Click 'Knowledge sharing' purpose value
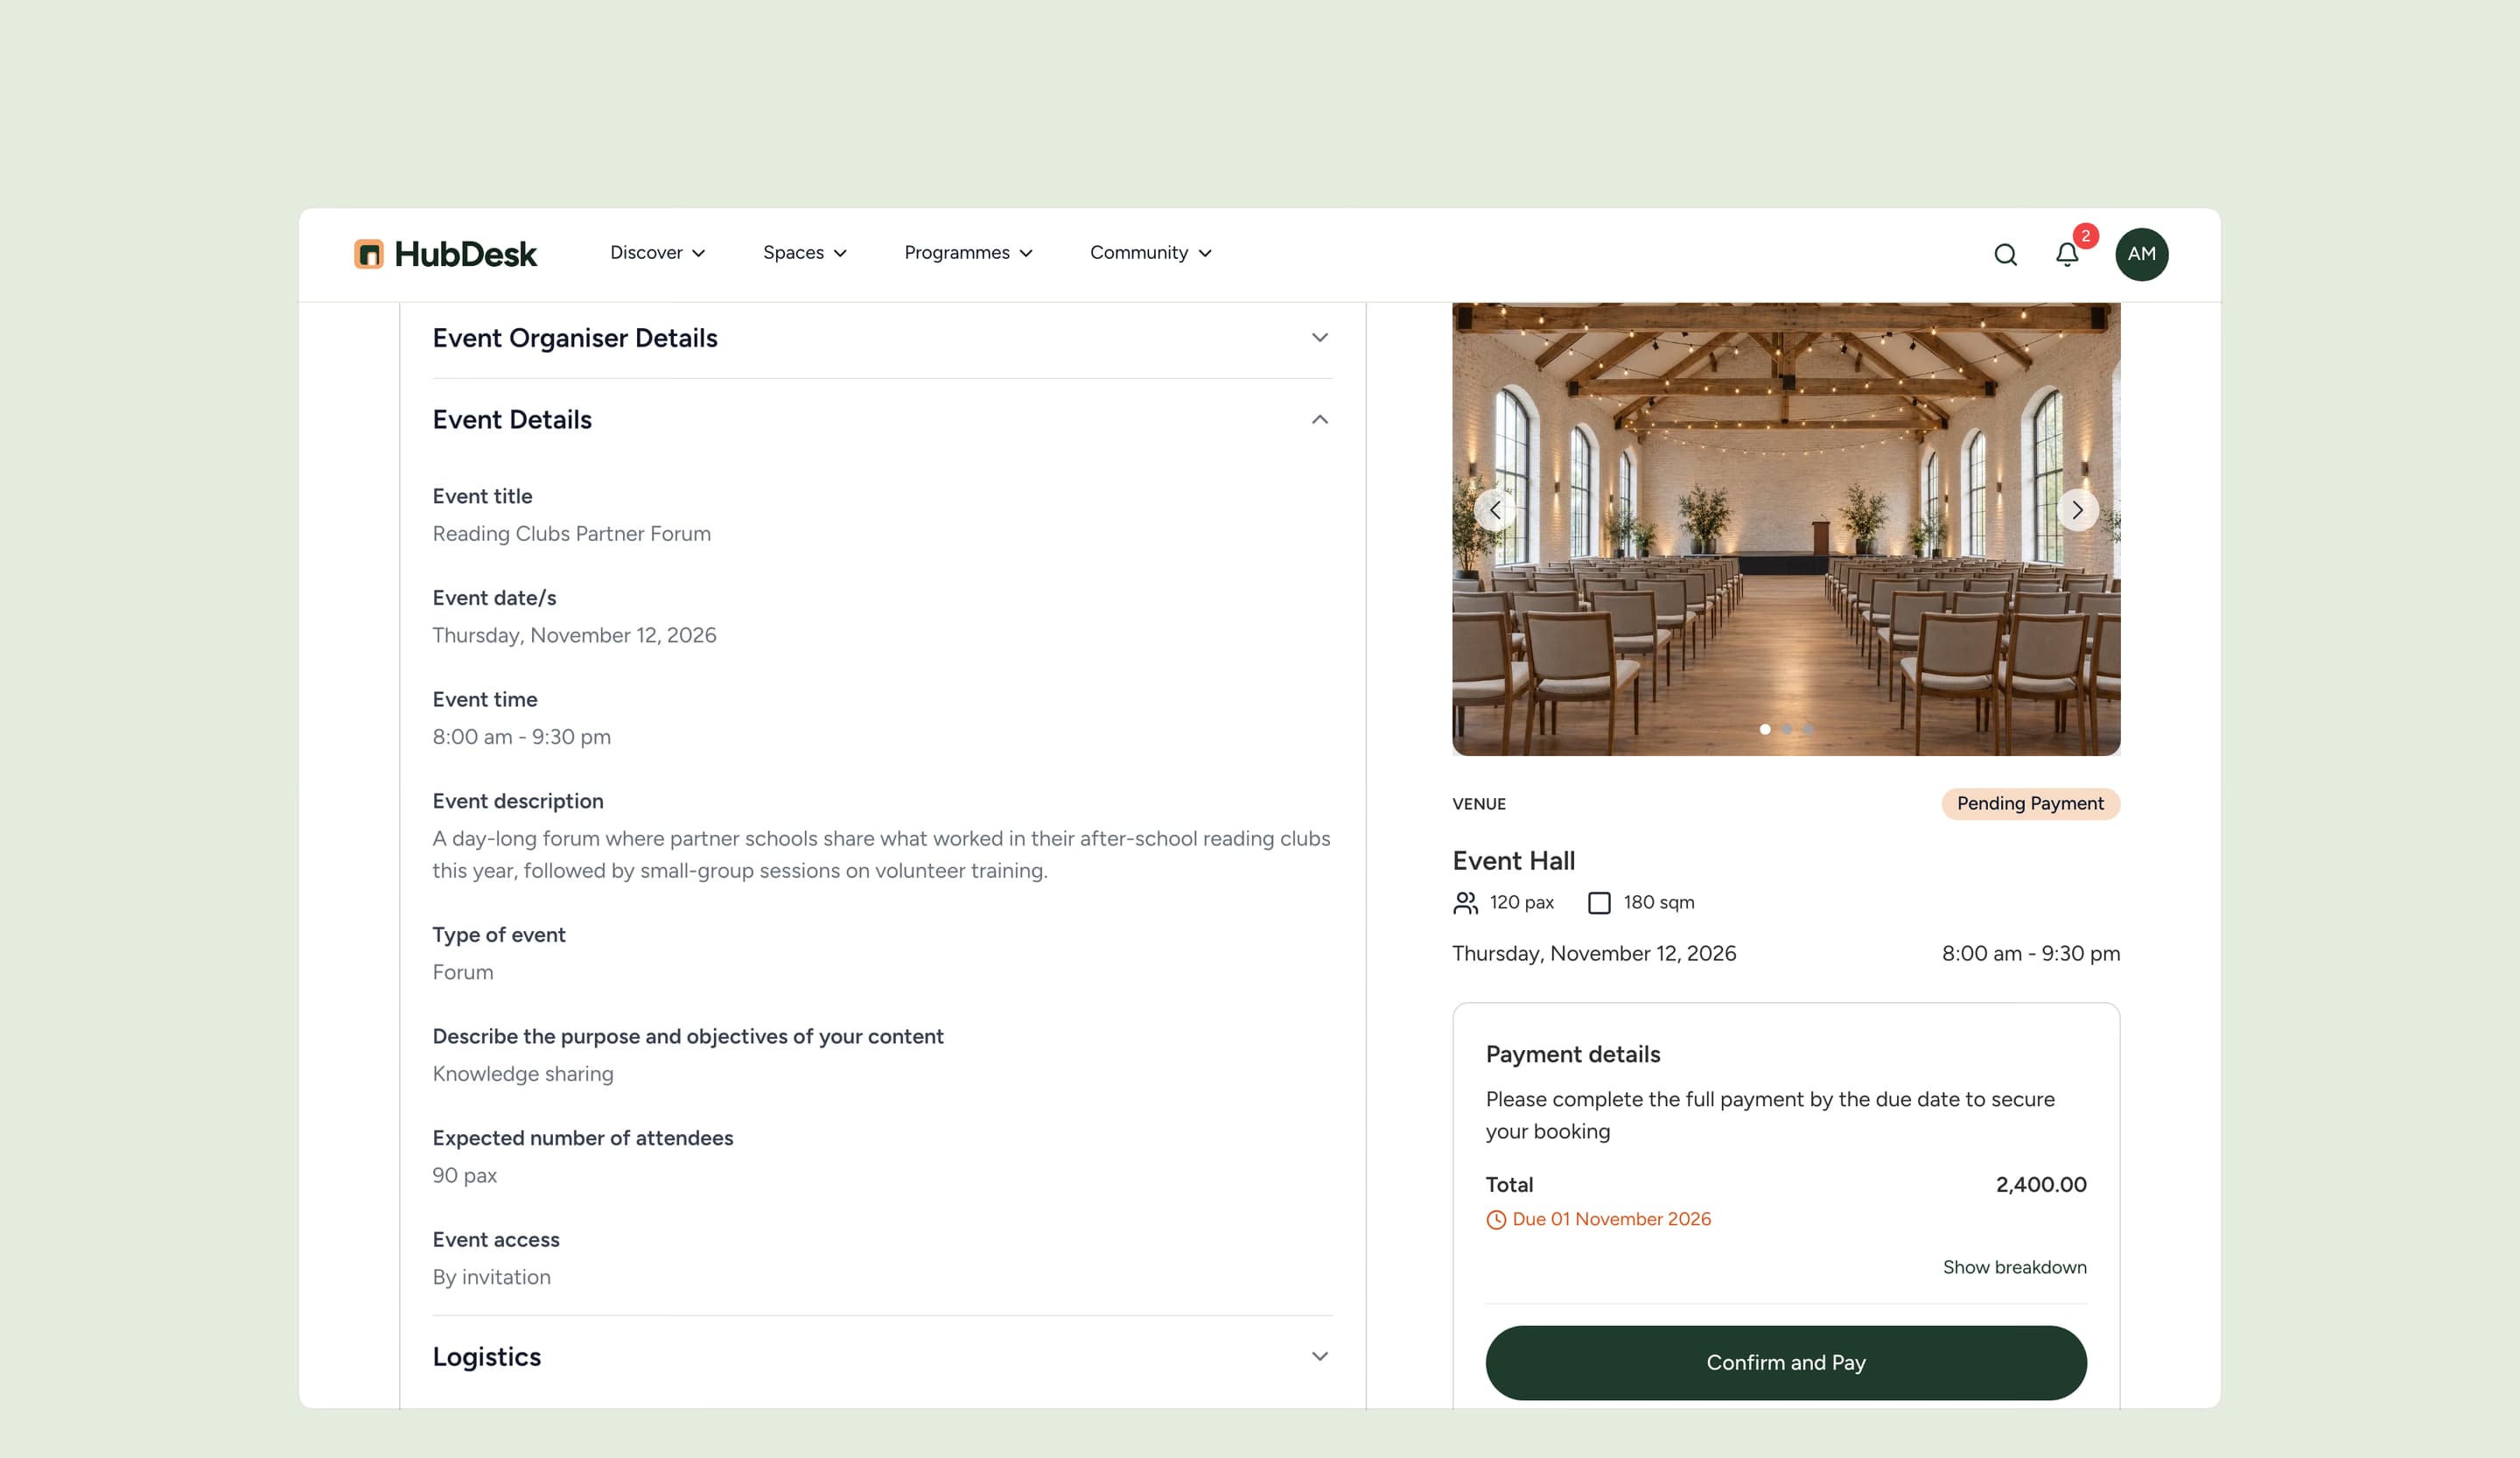Screen dimensions: 2520x1458 (x=523, y=1074)
